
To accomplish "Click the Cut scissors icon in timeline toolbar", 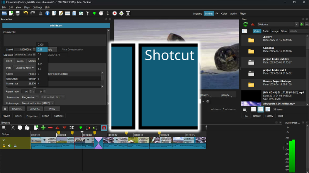I will tap(13, 128).
